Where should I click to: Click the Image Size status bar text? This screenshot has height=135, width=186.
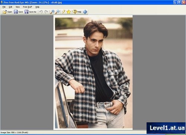click(15, 132)
